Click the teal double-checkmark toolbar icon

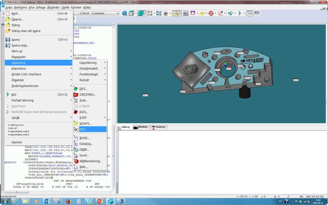click(231, 13)
